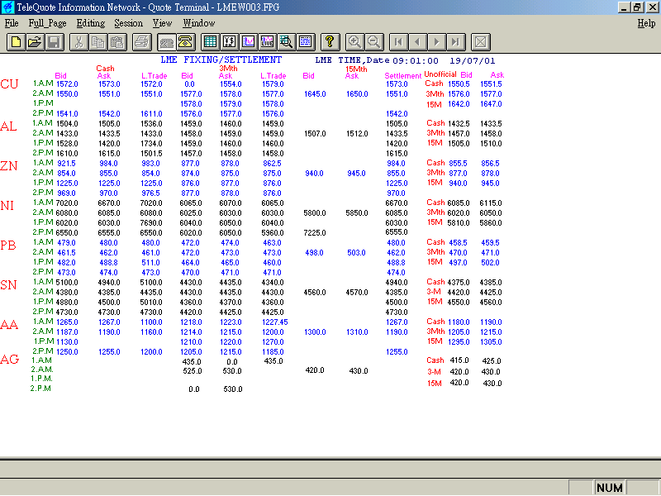Zoom in with the plus magnifier
This screenshot has width=661, height=496.
click(x=354, y=41)
